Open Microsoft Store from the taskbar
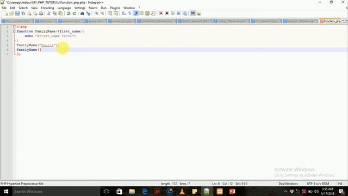 119,191
